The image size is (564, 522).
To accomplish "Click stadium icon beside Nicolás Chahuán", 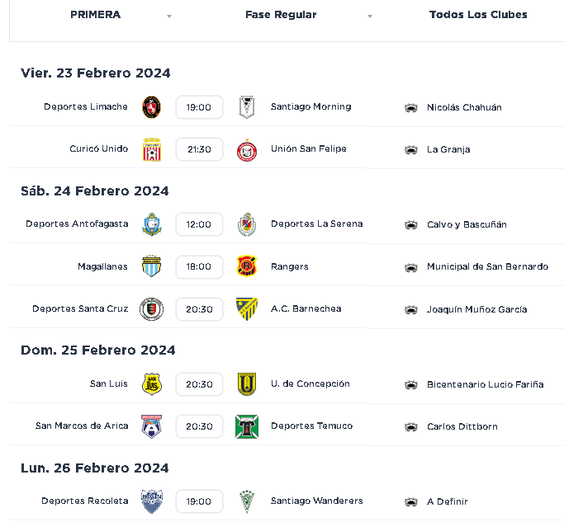I will coord(411,107).
